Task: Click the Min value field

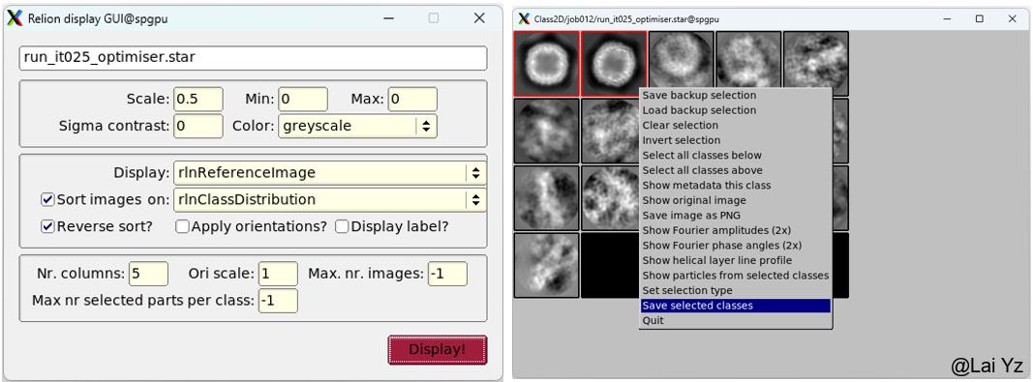Action: point(303,100)
